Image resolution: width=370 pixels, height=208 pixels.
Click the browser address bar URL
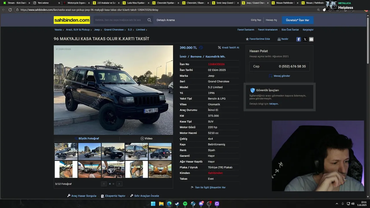[89, 10]
